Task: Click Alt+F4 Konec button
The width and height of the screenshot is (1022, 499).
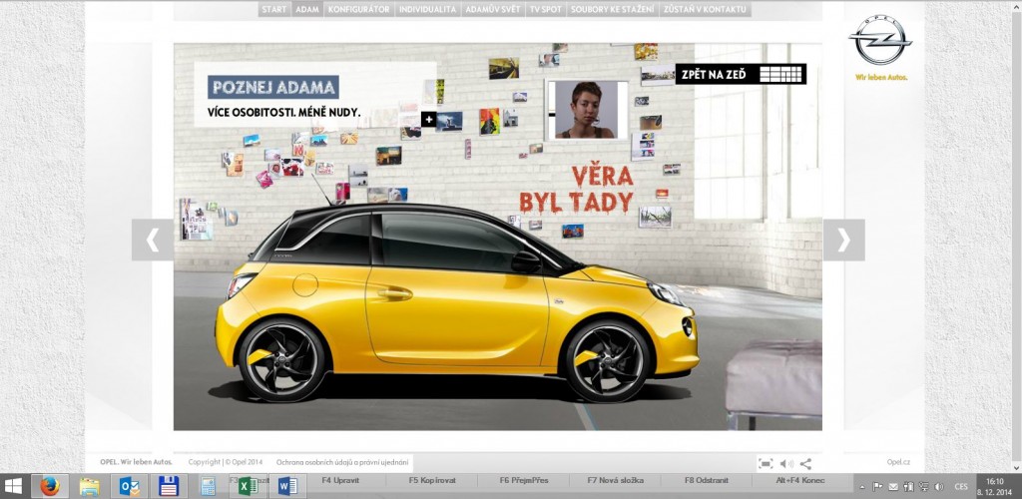Action: coord(801,481)
